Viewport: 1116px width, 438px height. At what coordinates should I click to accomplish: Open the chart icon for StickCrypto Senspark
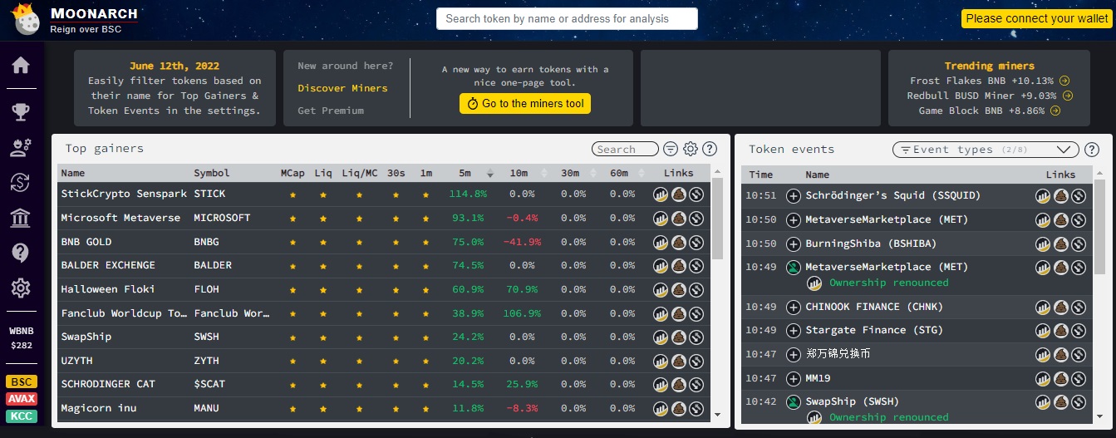[661, 194]
